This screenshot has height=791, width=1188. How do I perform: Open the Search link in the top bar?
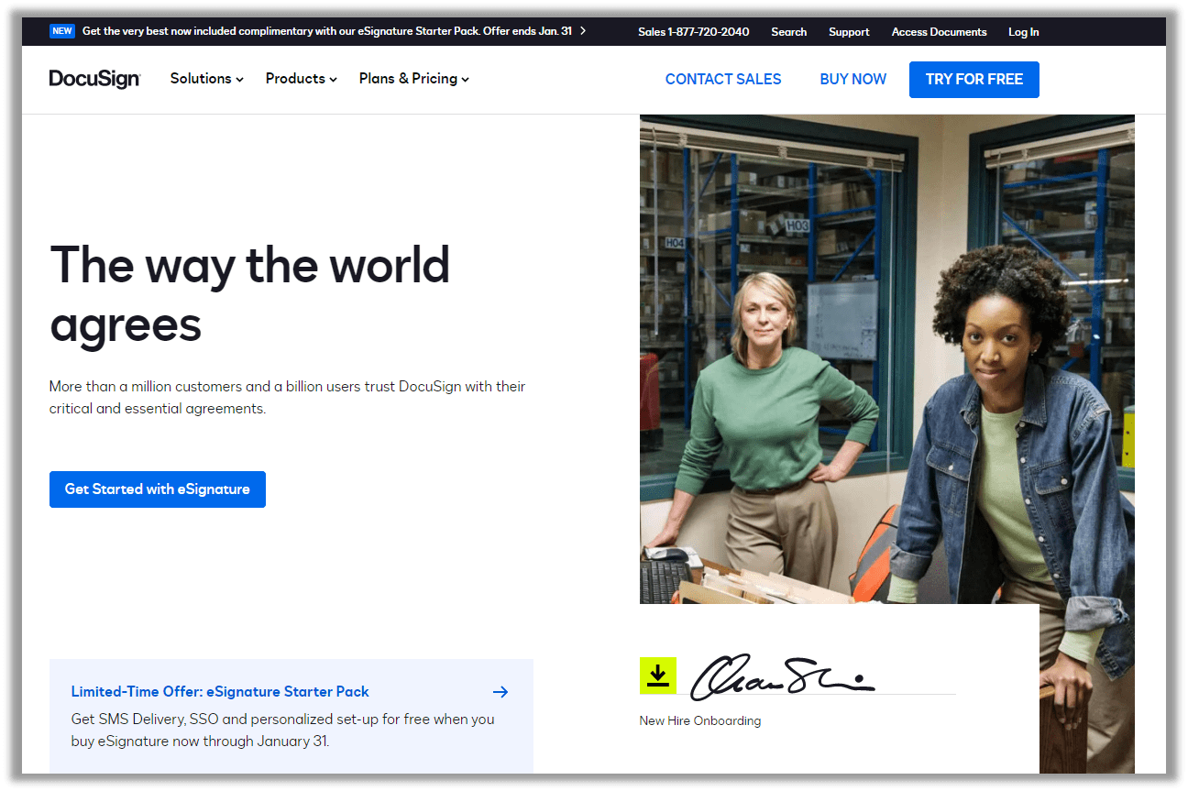pyautogui.click(x=788, y=31)
